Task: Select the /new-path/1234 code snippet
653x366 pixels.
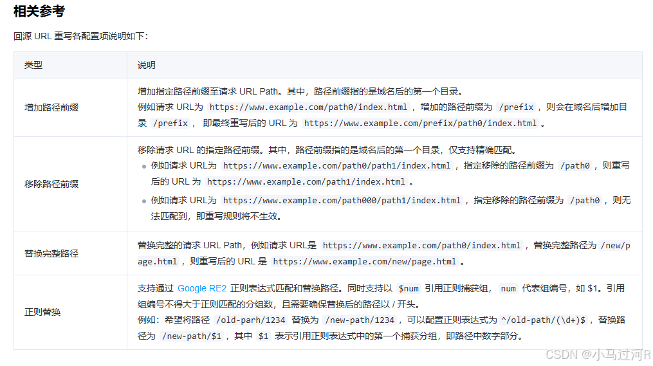Action: tap(360, 320)
